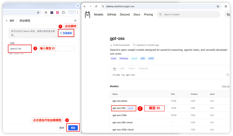Click star bookmark icon in left browser
The width and height of the screenshot is (233, 136).
coord(38,12)
